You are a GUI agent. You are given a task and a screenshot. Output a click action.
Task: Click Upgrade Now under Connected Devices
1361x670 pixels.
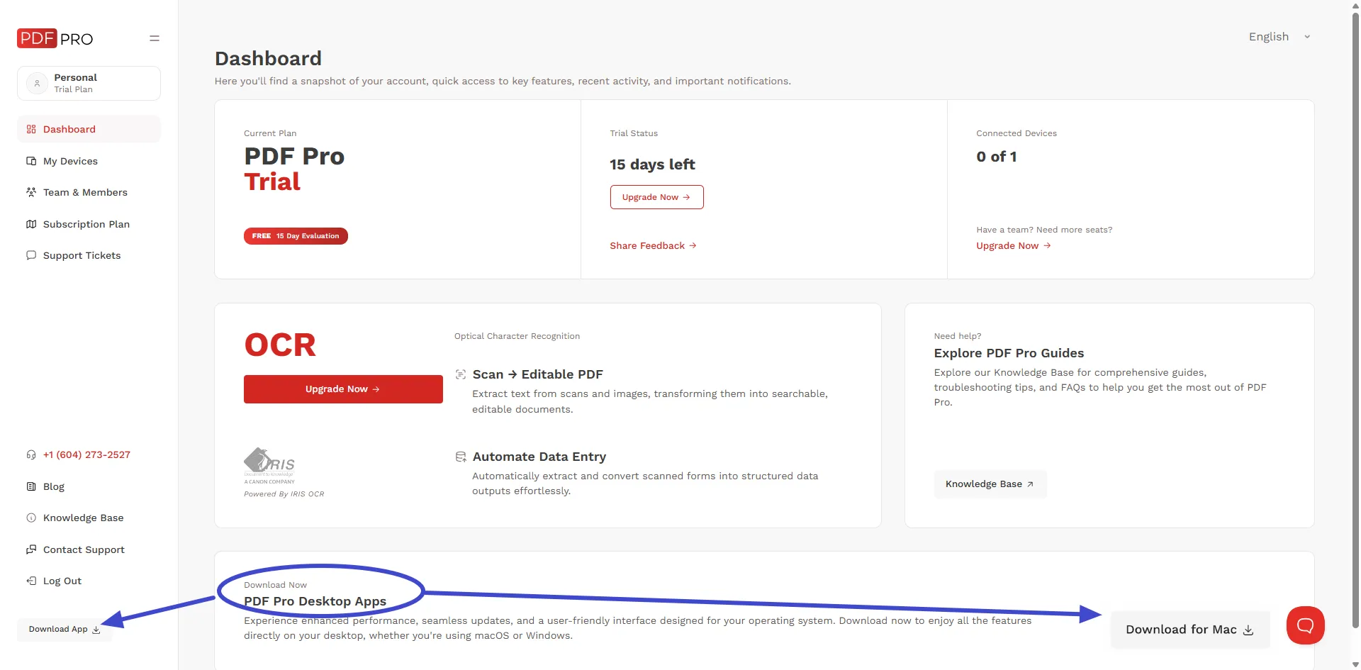click(x=1013, y=245)
